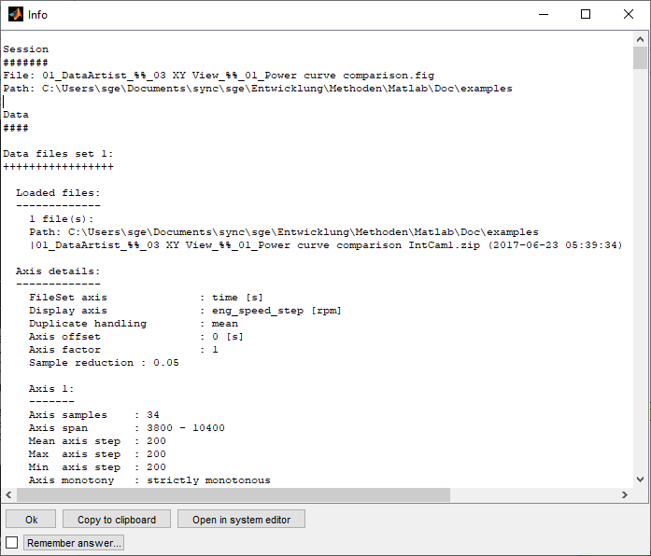Click the 'Loaded files:' heading
The image size is (651, 556).
point(58,193)
